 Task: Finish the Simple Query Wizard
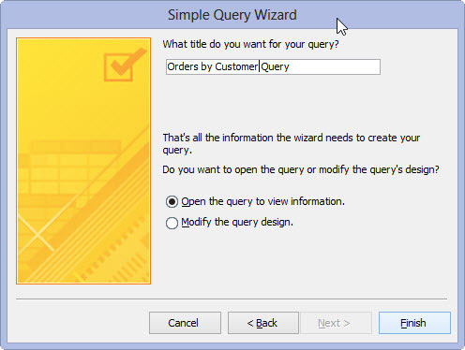[414, 323]
